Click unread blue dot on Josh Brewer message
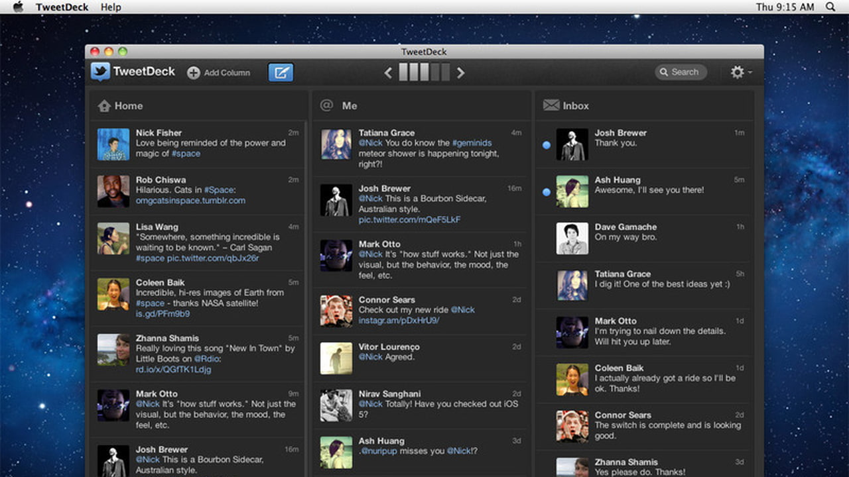 tap(547, 145)
